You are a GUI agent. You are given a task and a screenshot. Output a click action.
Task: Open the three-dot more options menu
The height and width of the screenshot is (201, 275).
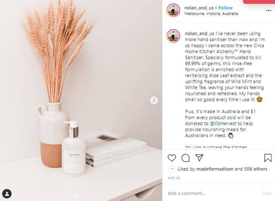coord(269,11)
